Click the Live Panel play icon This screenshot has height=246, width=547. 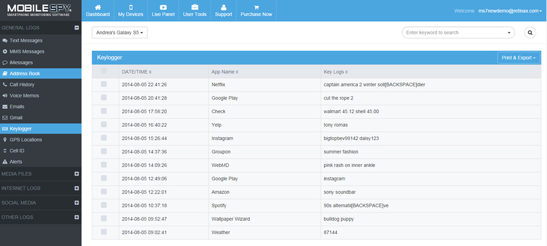163,7
